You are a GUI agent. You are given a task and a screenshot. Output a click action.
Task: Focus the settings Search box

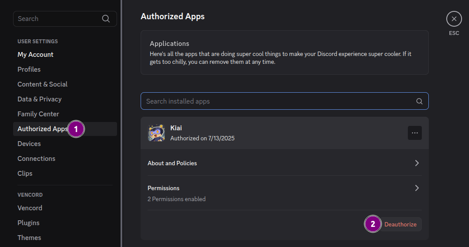point(65,19)
